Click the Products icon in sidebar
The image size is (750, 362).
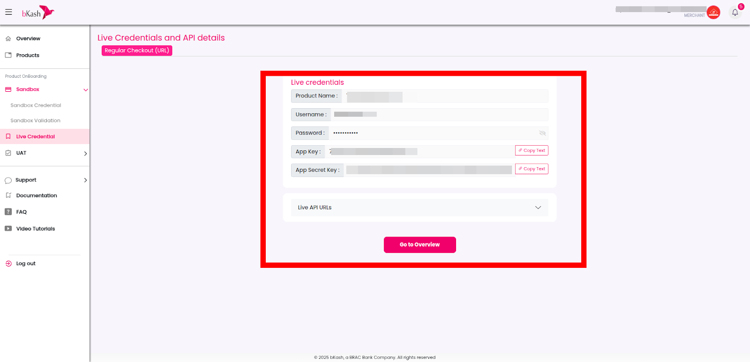coord(8,55)
